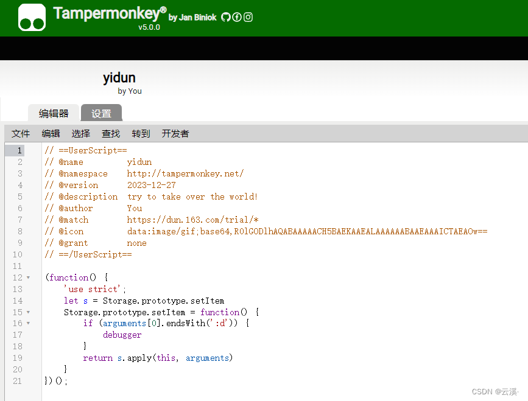Image resolution: width=528 pixels, height=401 pixels.
Task: Click line number 17 in gutter
Action: (x=18, y=335)
